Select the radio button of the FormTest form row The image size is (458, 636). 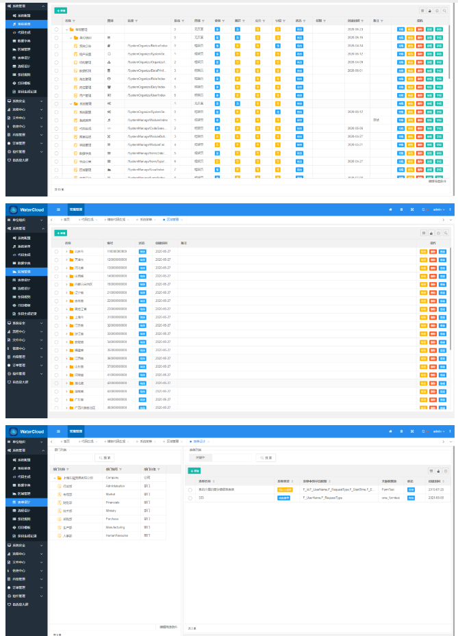(190, 490)
